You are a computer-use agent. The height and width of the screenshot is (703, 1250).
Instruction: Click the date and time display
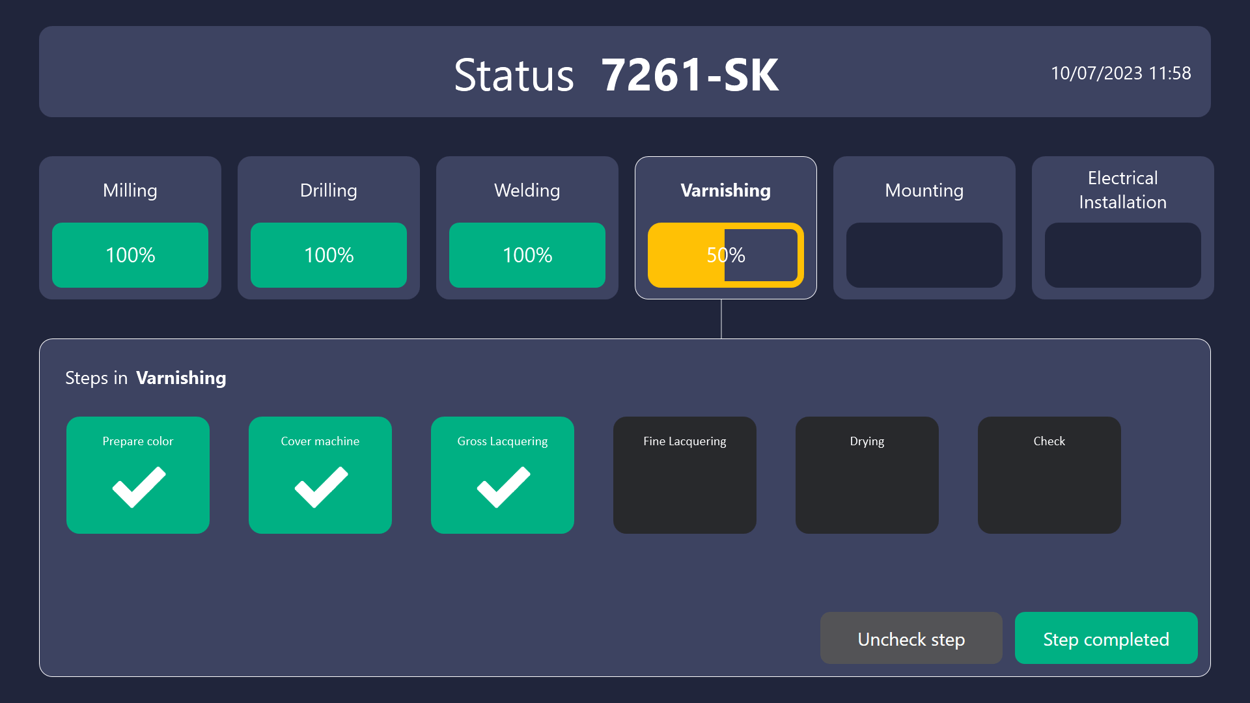1121,73
